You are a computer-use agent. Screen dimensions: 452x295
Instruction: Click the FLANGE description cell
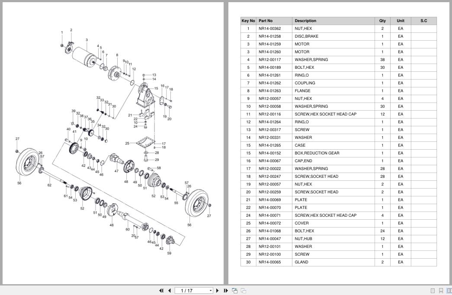(x=333, y=91)
